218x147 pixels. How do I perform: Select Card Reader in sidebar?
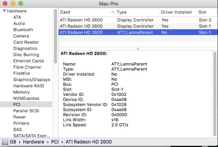coord(26,42)
